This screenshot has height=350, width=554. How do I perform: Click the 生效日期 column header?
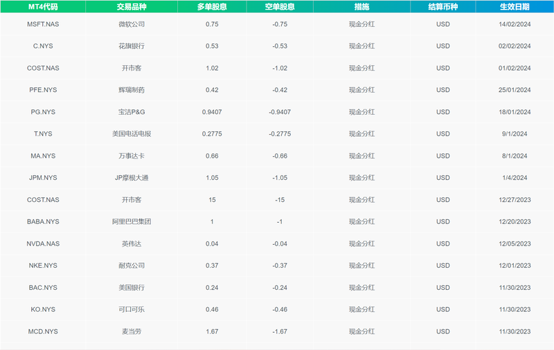[515, 7]
